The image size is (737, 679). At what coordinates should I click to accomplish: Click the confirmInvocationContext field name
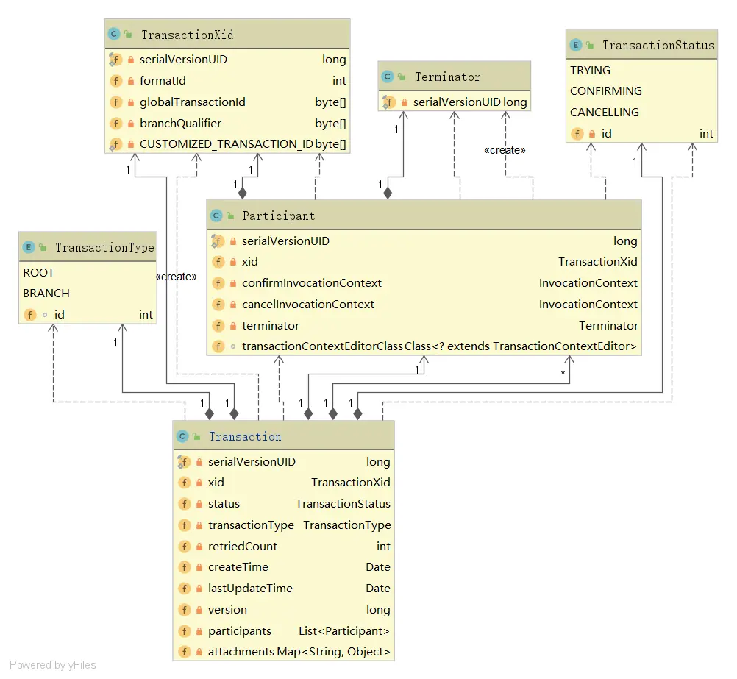coord(312,283)
